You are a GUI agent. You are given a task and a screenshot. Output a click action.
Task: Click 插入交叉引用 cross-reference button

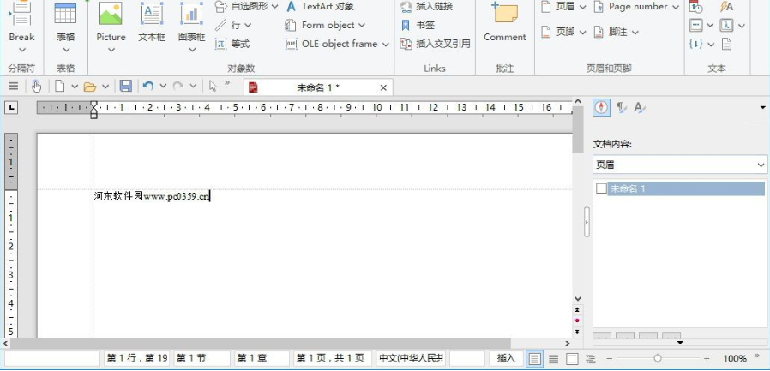pyautogui.click(x=436, y=44)
